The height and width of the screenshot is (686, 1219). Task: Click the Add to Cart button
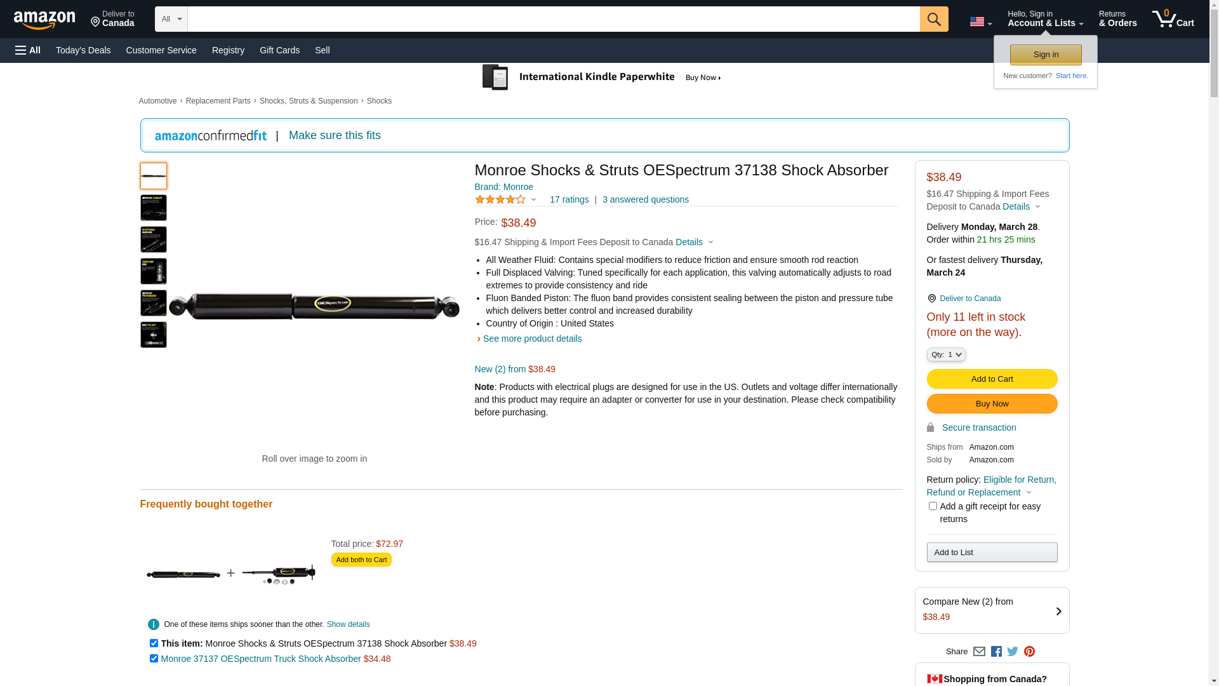pos(992,379)
